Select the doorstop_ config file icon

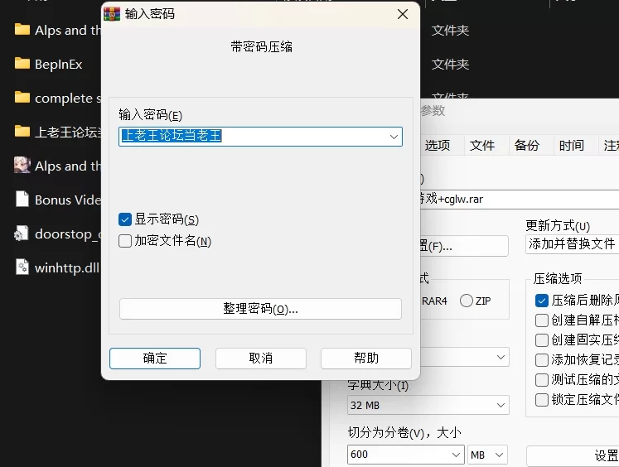22,233
